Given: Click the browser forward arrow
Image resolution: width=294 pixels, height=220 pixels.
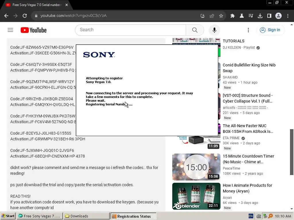Looking at the screenshot, I should coord(16,16).
